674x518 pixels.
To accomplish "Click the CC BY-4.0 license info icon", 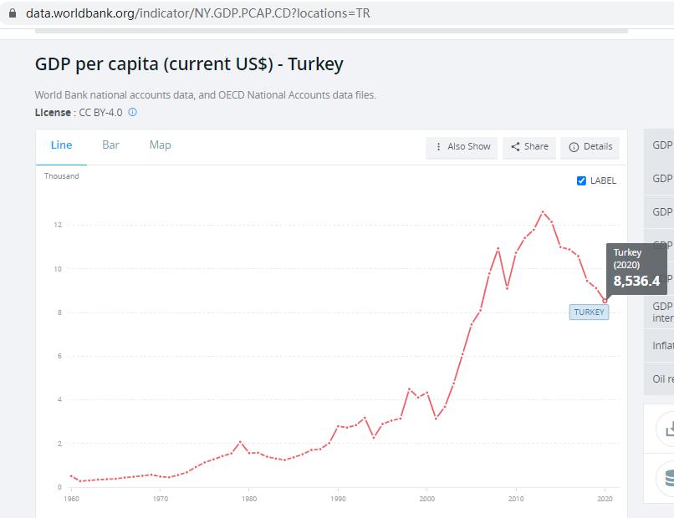I will click(x=132, y=113).
